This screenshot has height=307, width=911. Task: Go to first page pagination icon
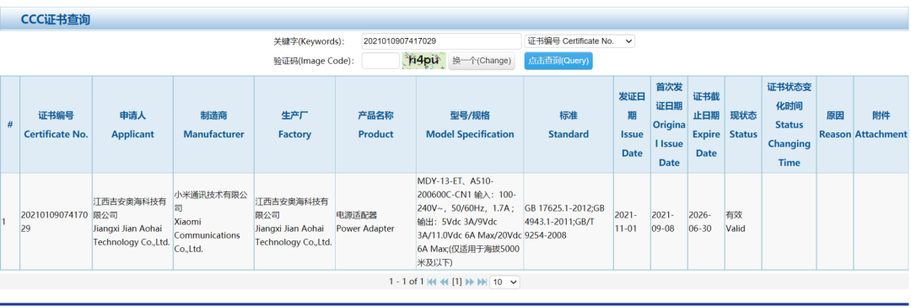click(432, 282)
